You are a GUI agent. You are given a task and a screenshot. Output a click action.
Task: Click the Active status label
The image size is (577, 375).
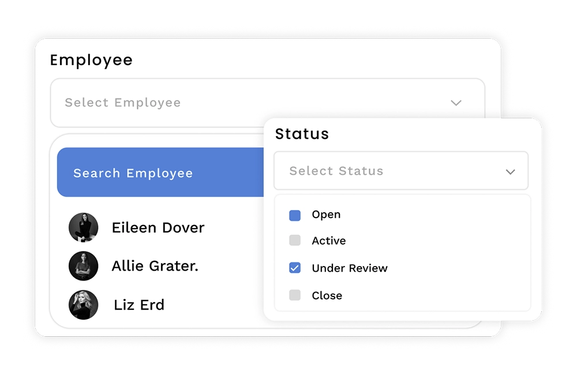pyautogui.click(x=329, y=241)
